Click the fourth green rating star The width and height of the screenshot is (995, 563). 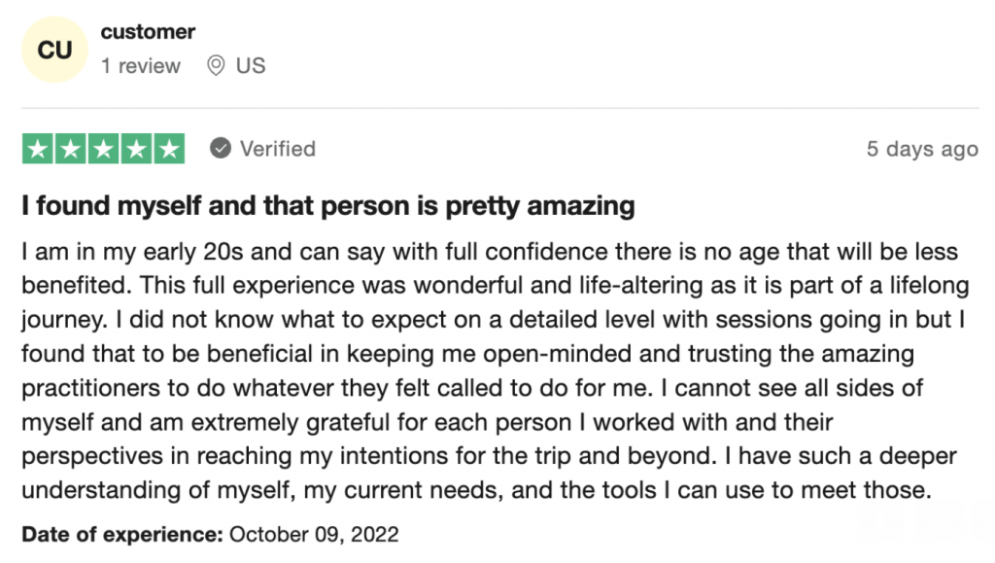(136, 149)
